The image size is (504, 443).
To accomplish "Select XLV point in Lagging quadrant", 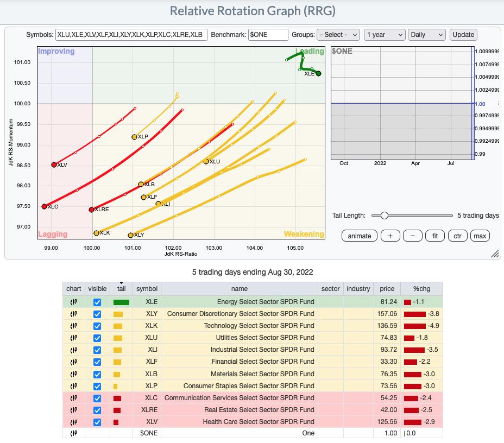I will (54, 165).
